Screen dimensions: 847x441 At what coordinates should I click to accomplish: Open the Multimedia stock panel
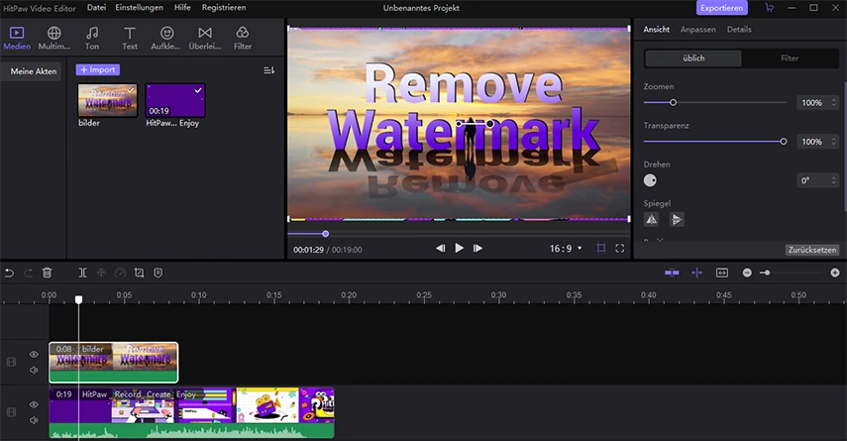[x=54, y=39]
